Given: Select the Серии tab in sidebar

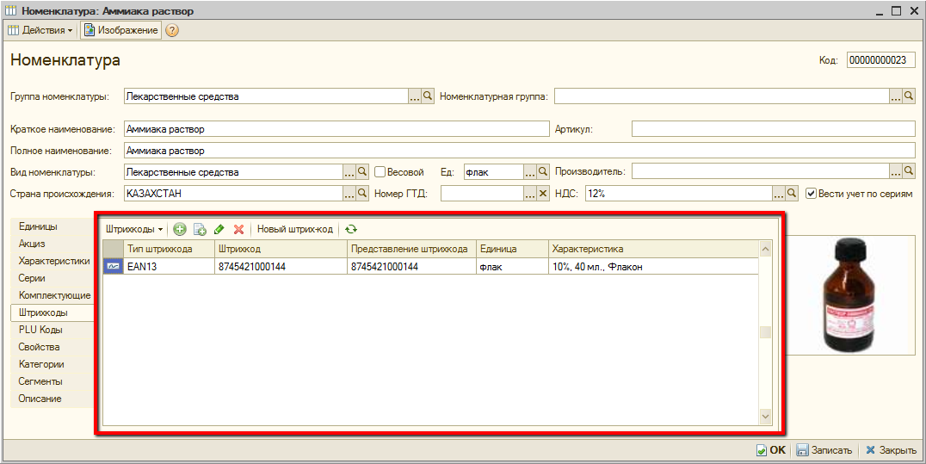Looking at the screenshot, I should click(32, 278).
